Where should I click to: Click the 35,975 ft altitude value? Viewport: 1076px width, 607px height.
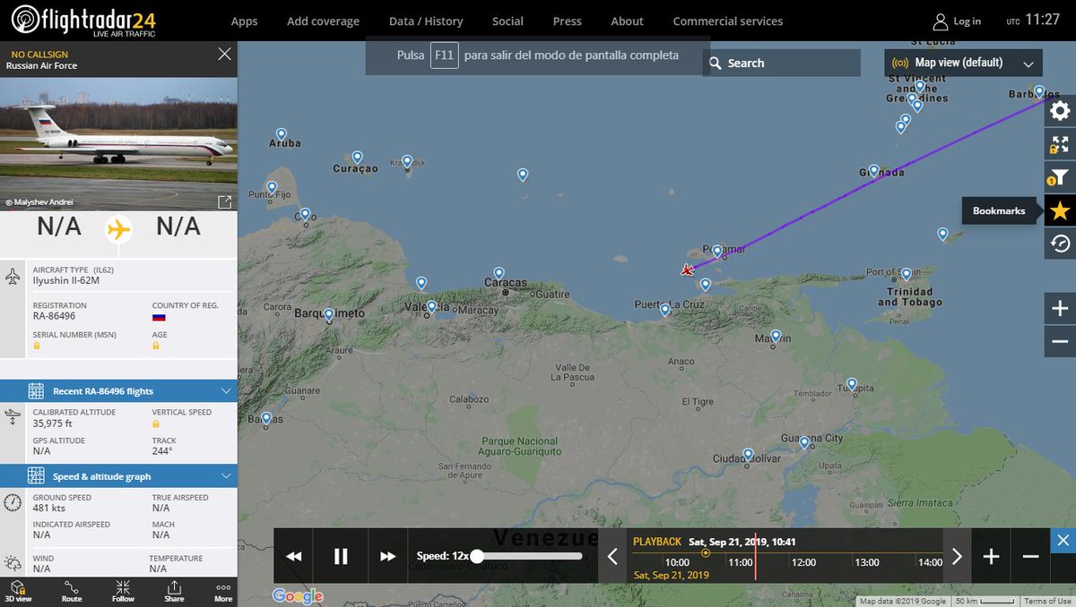(x=53, y=423)
